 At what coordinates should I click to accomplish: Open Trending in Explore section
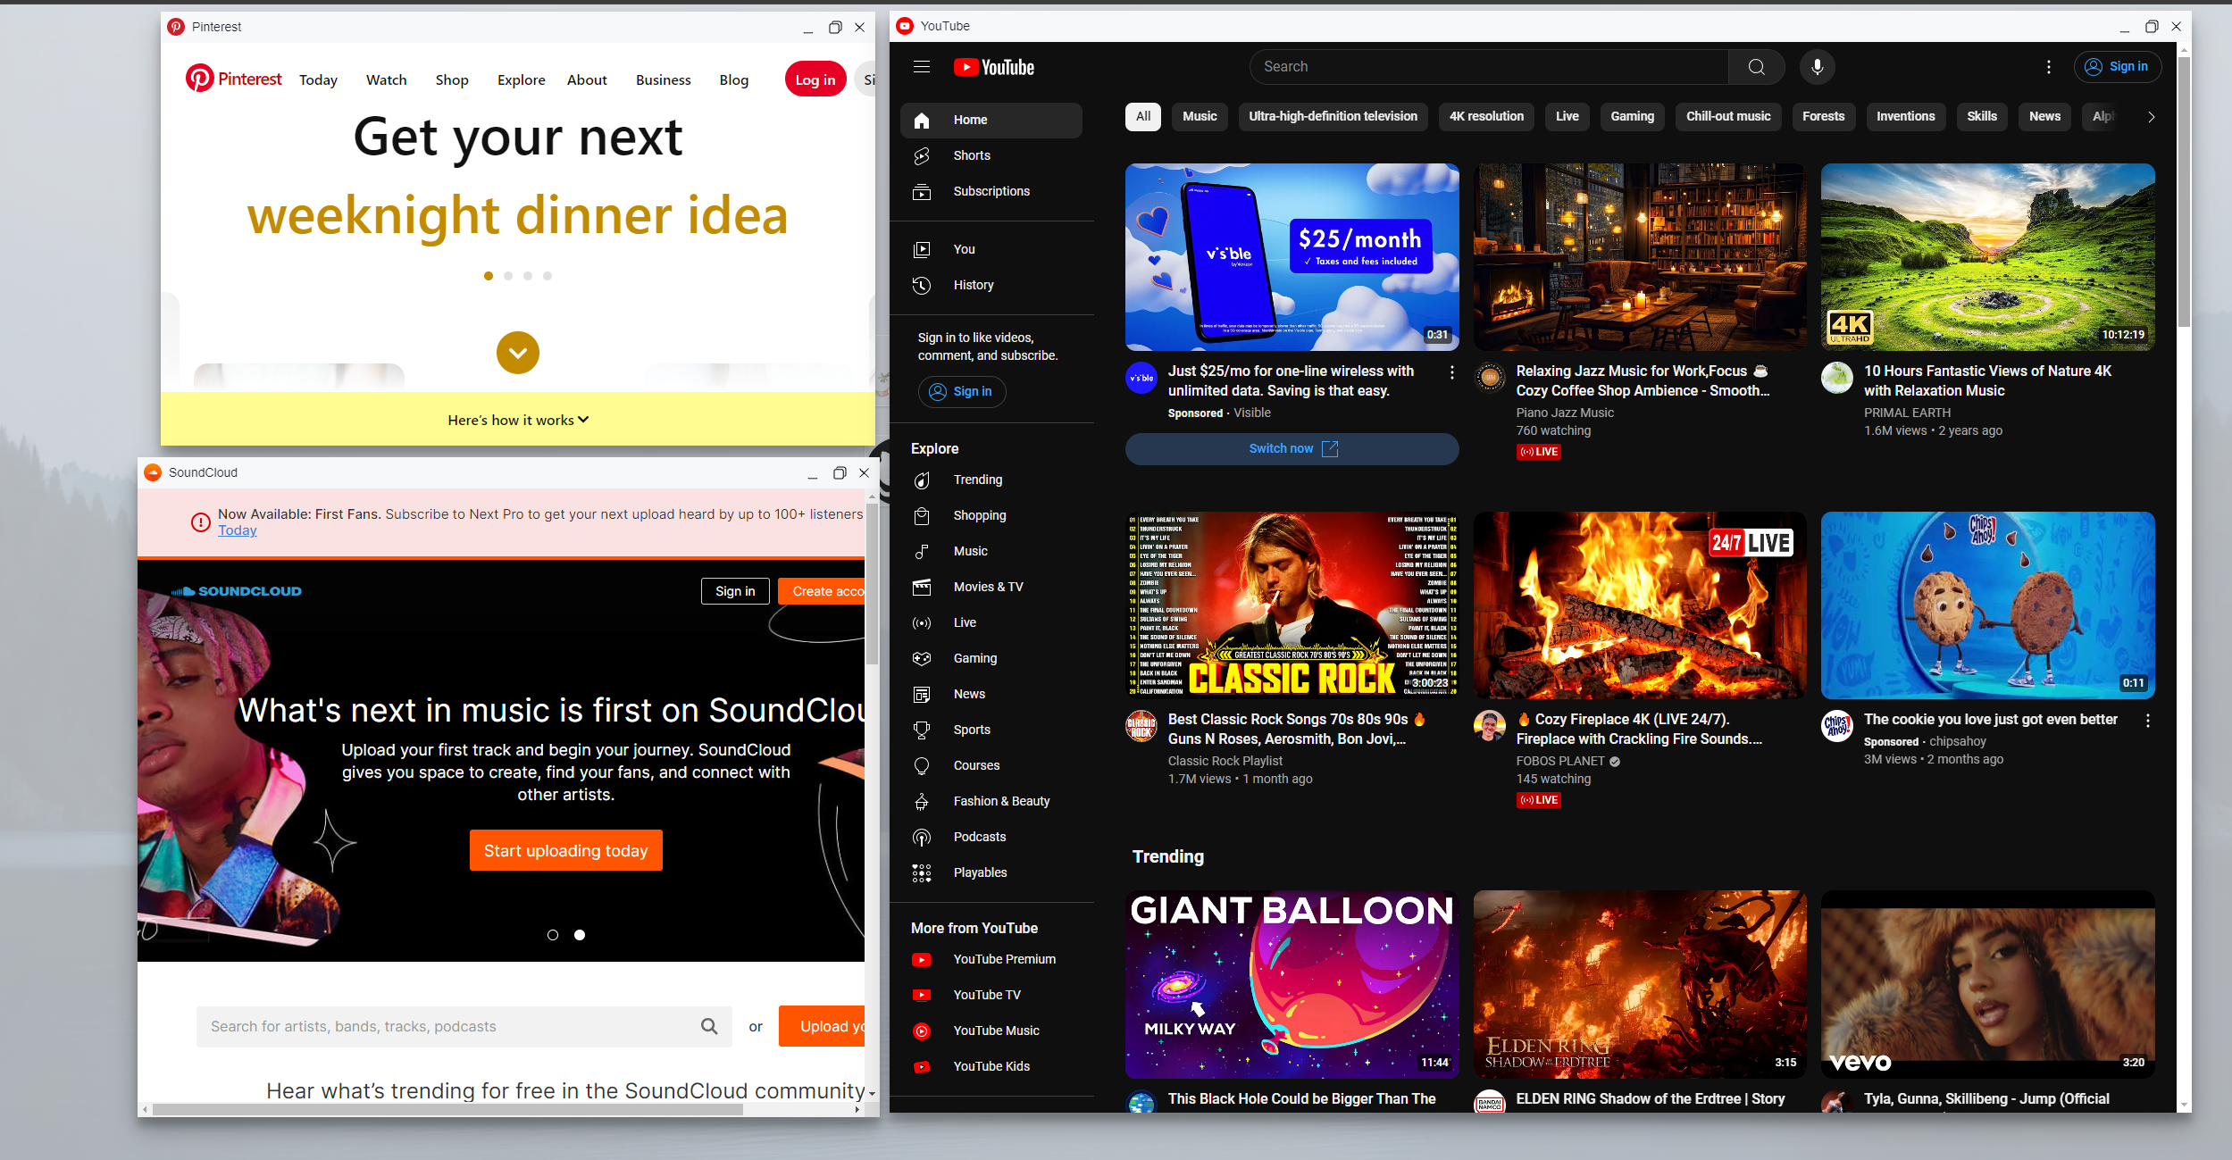977,480
